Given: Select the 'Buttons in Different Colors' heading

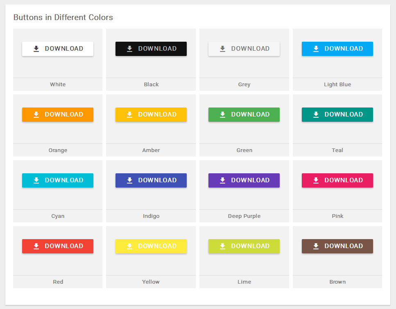Looking at the screenshot, I should (63, 17).
